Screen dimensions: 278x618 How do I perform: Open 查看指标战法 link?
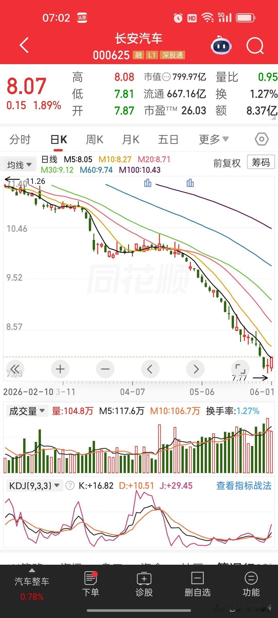pyautogui.click(x=244, y=486)
